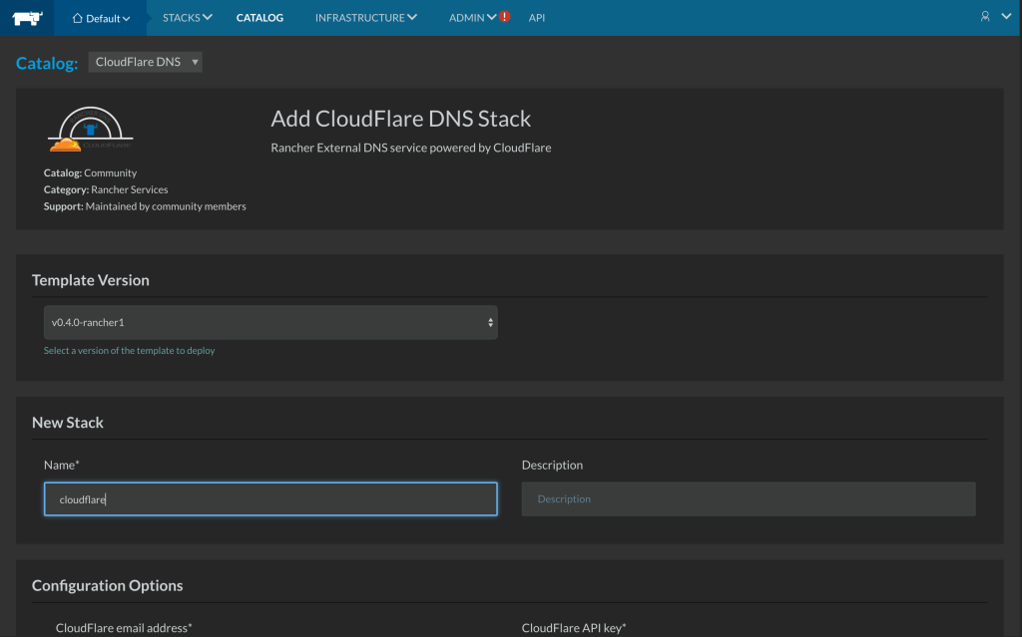Click the Configuration Options section heading
1022x637 pixels.
point(107,585)
